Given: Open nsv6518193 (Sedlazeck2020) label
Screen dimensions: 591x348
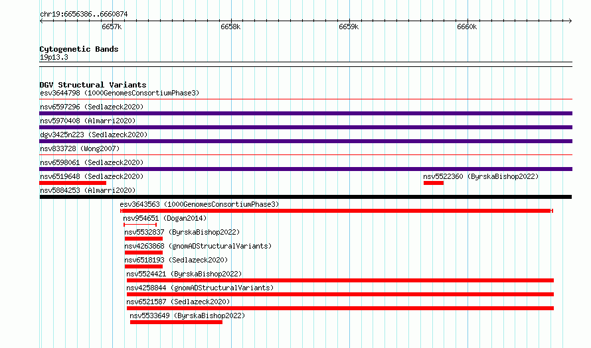Looking at the screenshot, I should (176, 260).
